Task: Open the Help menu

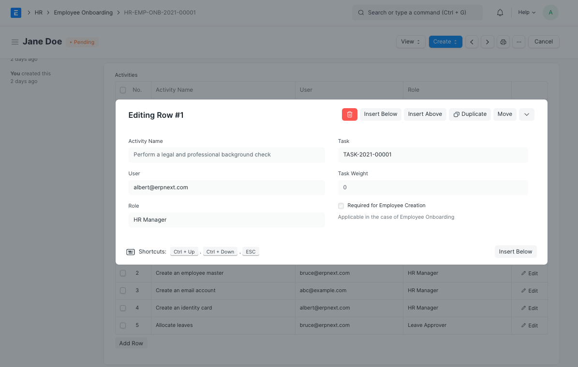Action: coord(526,12)
